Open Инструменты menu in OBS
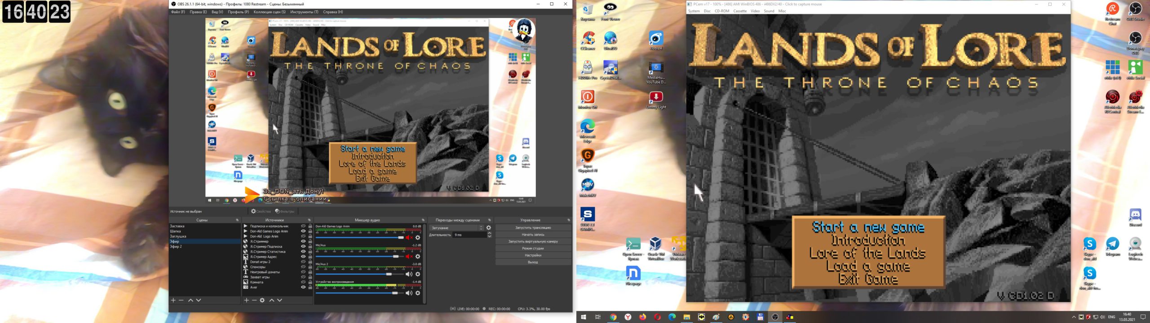The image size is (1150, 323). [304, 12]
